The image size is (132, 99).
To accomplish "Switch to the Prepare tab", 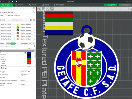I will point(6,5).
